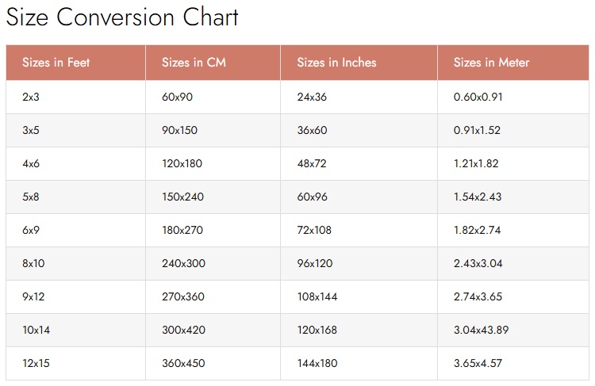Click the 6x9 feet size cell
This screenshot has width=595, height=386.
[x=75, y=231]
